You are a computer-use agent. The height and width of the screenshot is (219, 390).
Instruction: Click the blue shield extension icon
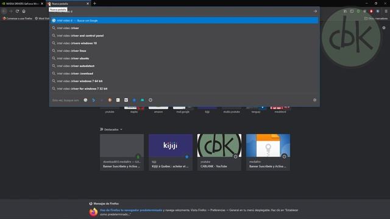378,11
